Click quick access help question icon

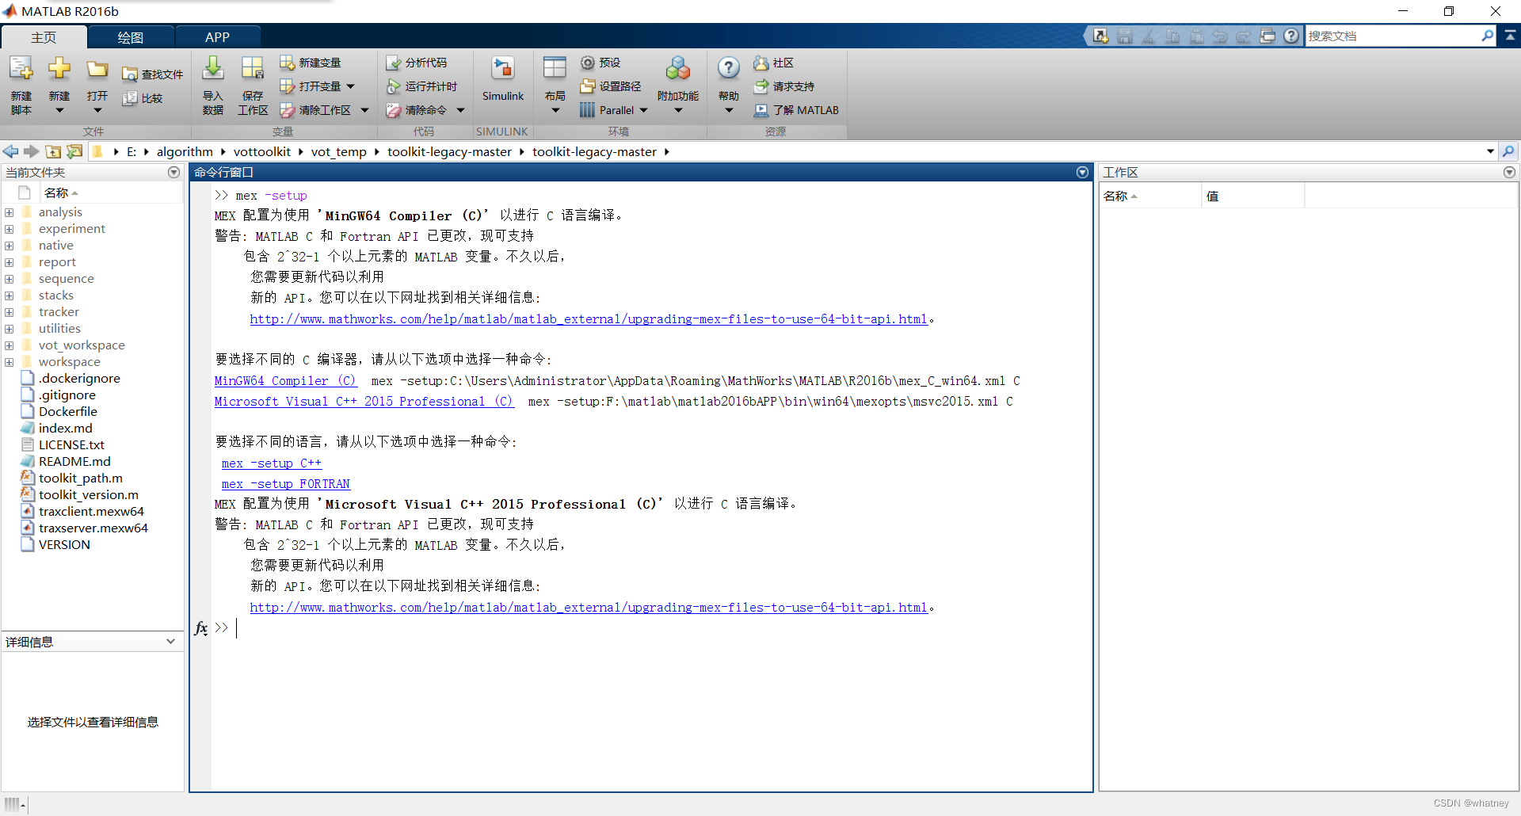click(1292, 36)
